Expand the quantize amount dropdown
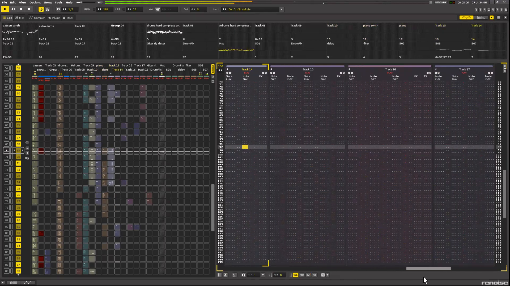The width and height of the screenshot is (510, 286). coord(263,275)
